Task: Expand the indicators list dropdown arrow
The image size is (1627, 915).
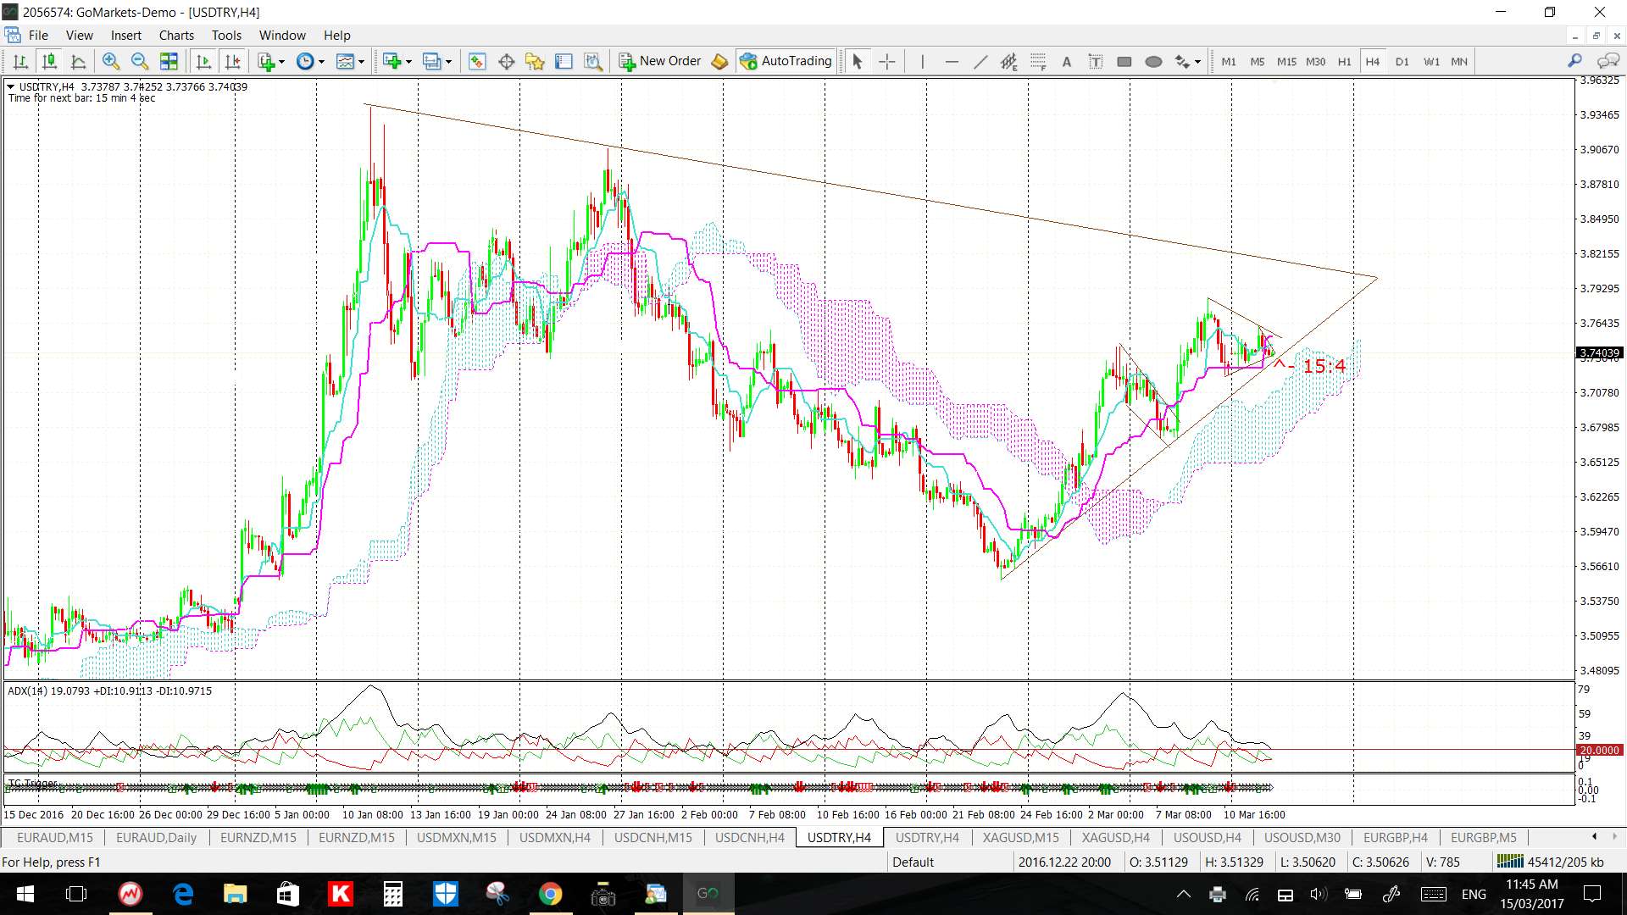Action: coord(282,61)
